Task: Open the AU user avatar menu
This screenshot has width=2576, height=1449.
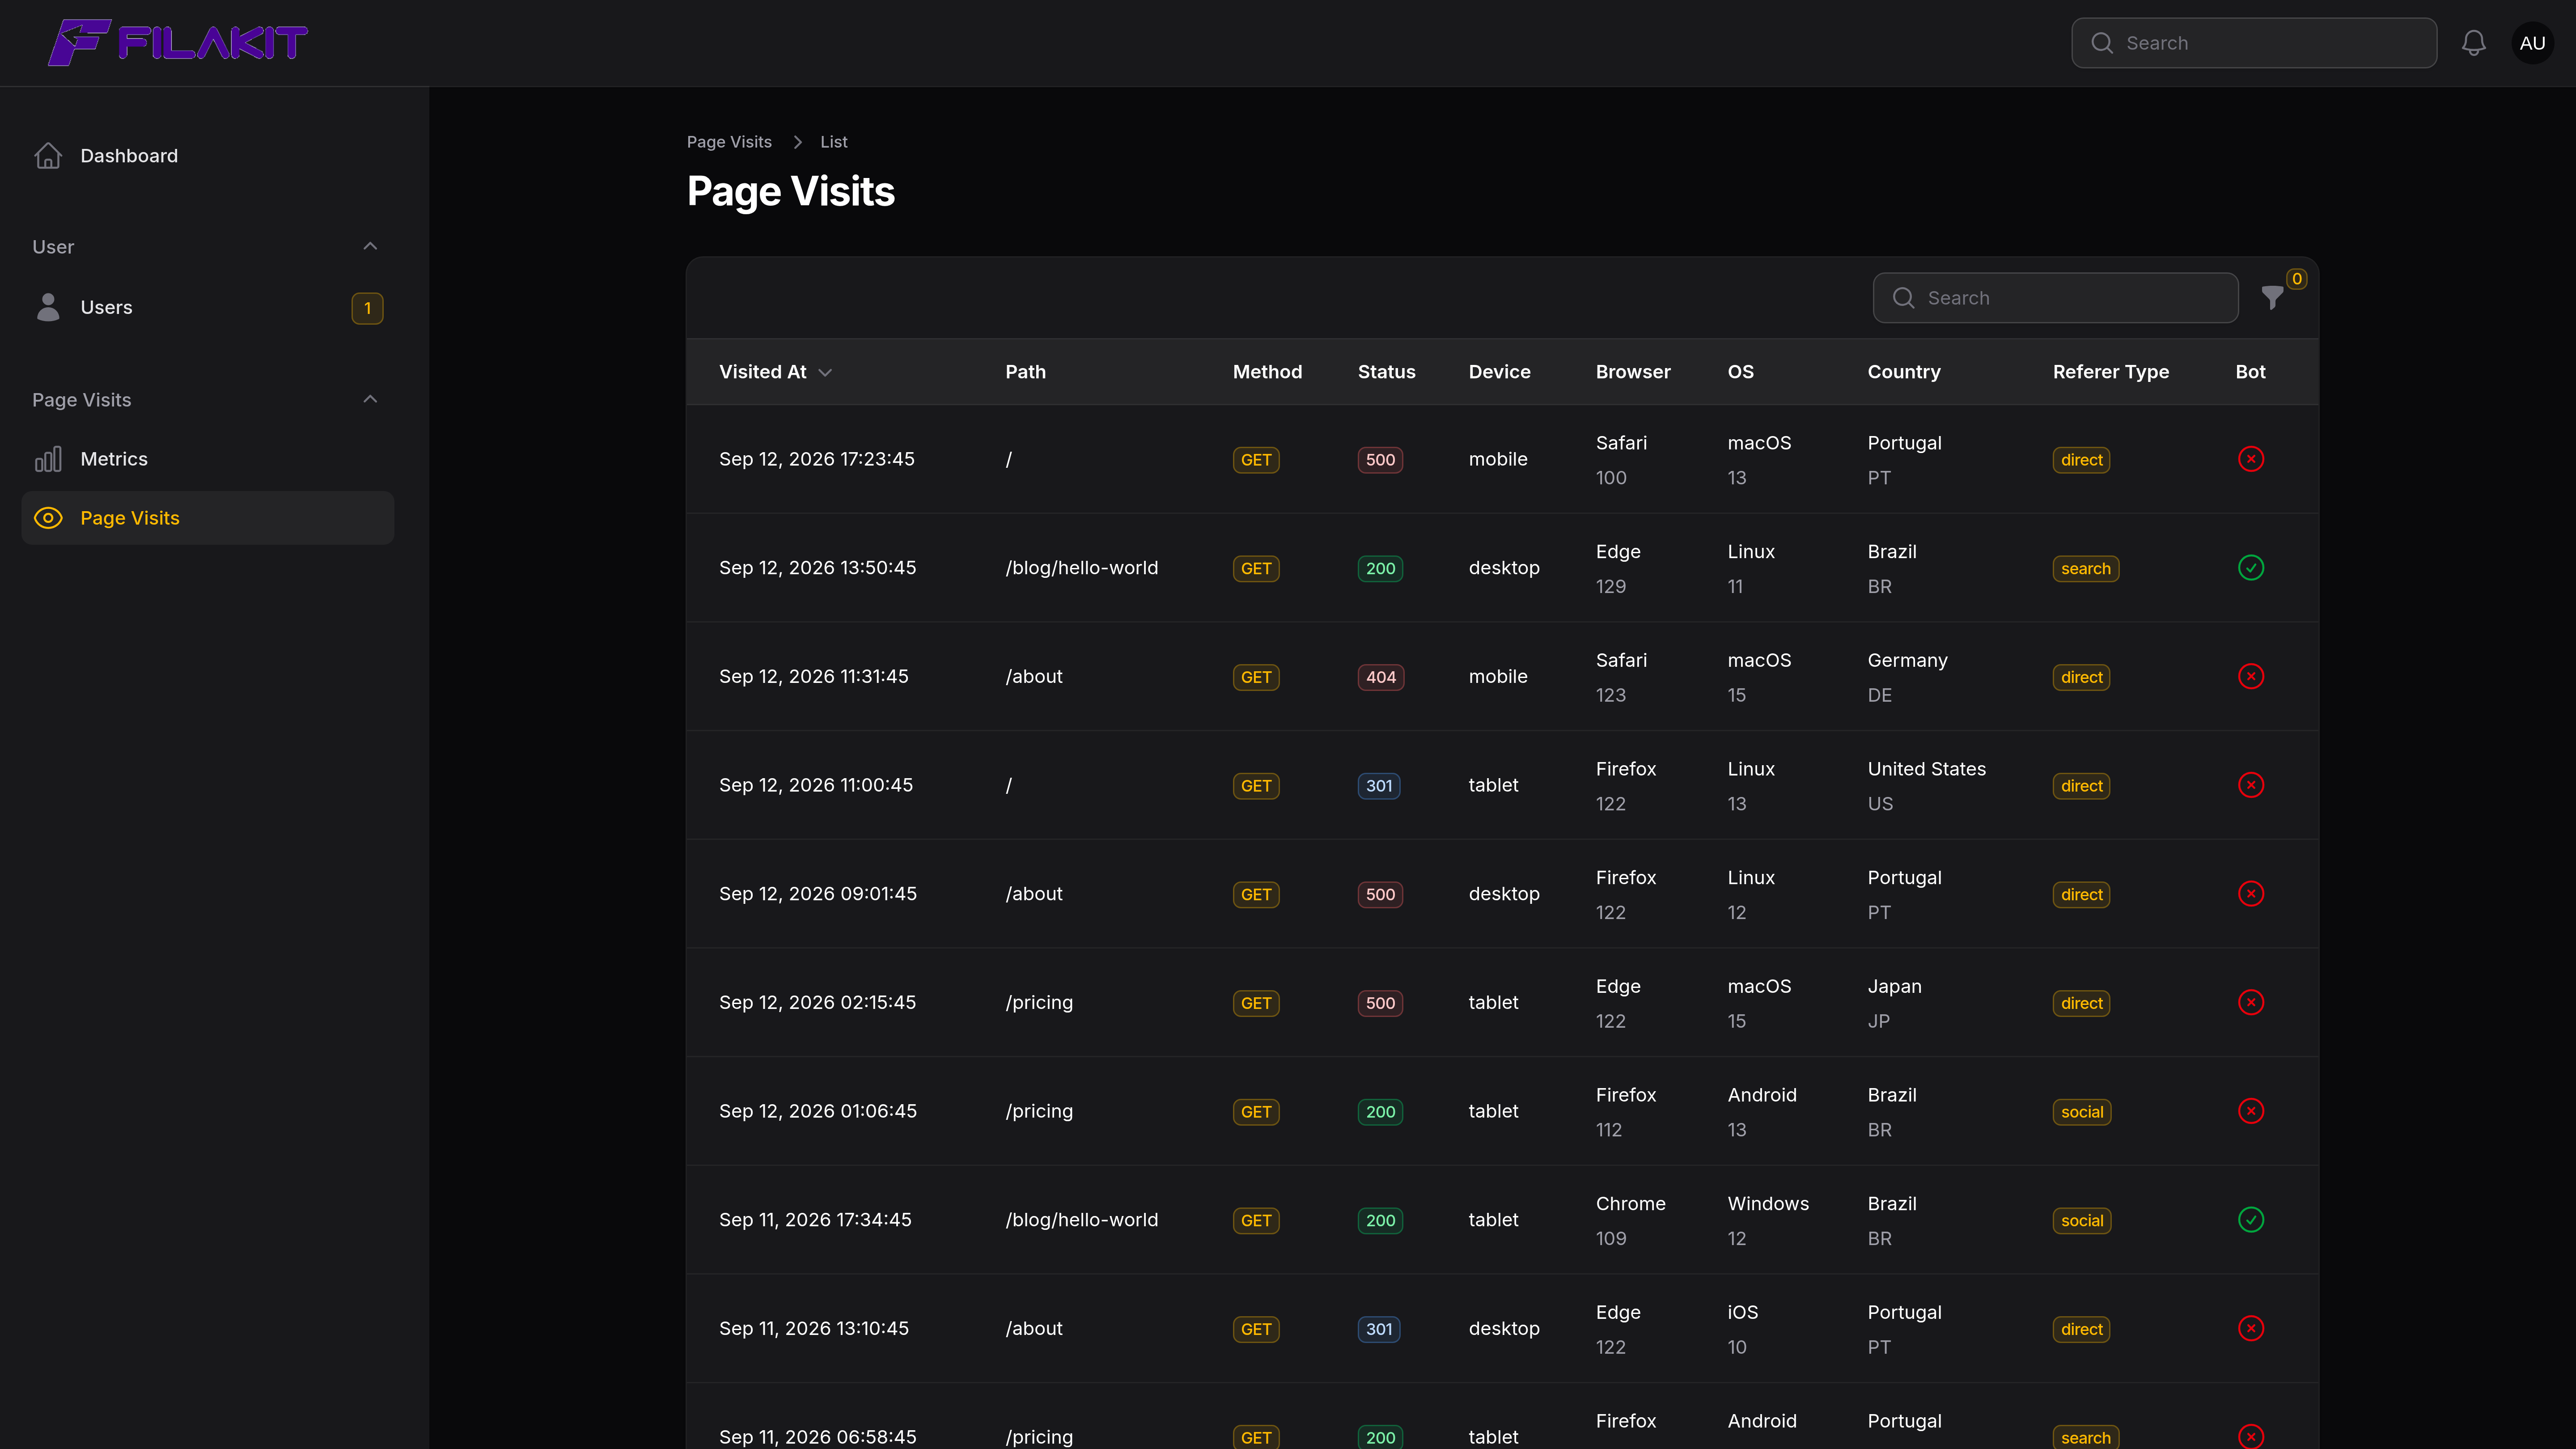Action: (x=2532, y=43)
